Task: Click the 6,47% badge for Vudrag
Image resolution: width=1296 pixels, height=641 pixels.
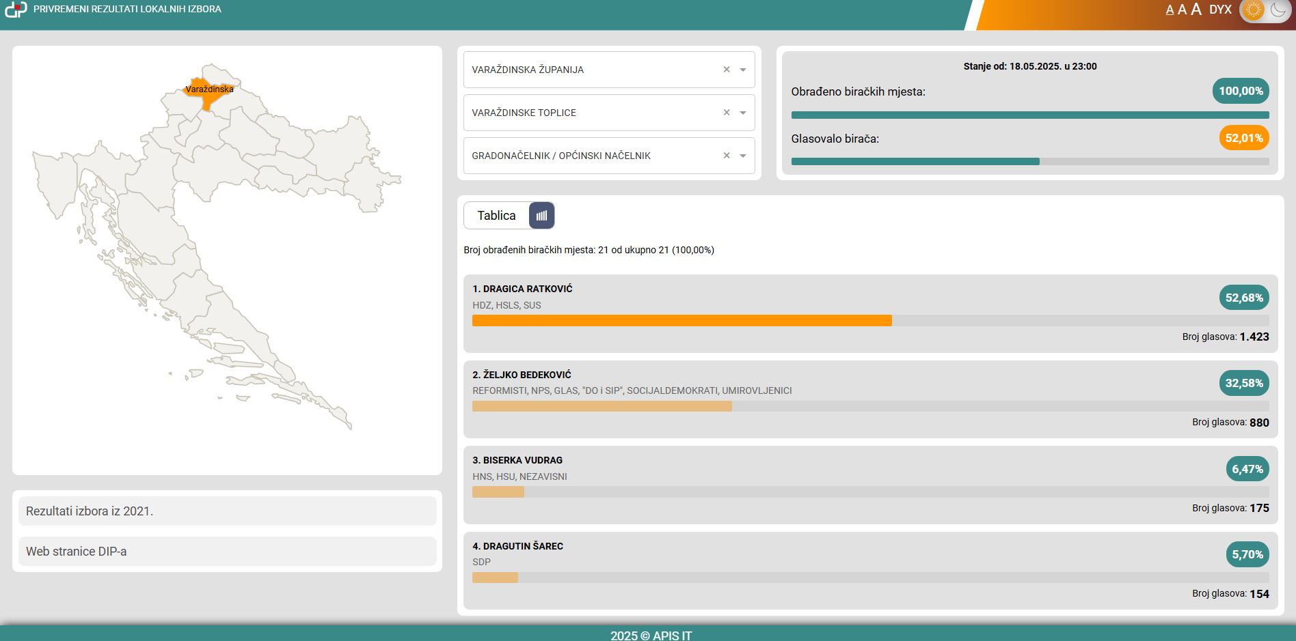Action: pyautogui.click(x=1247, y=469)
